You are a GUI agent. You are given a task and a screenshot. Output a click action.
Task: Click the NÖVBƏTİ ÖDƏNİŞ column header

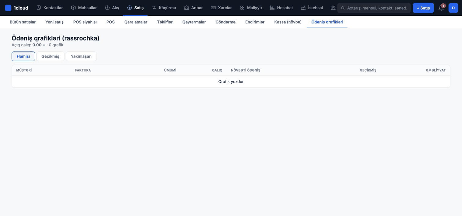(x=246, y=70)
